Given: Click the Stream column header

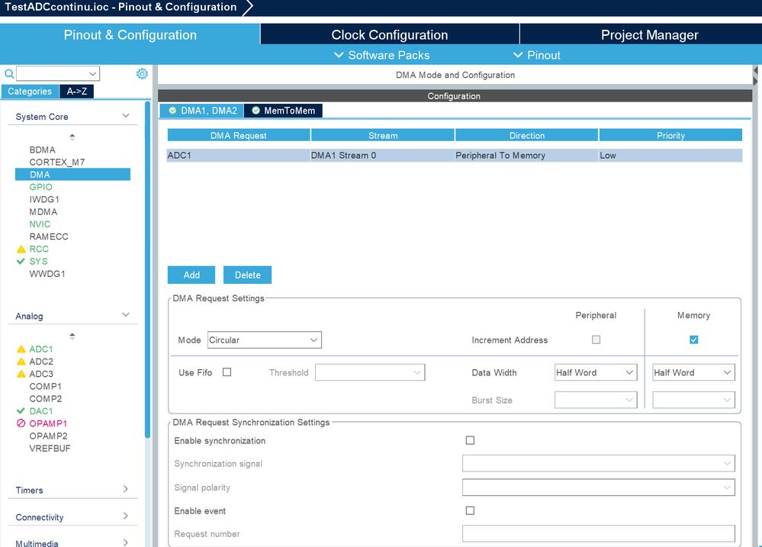Looking at the screenshot, I should coord(383,135).
